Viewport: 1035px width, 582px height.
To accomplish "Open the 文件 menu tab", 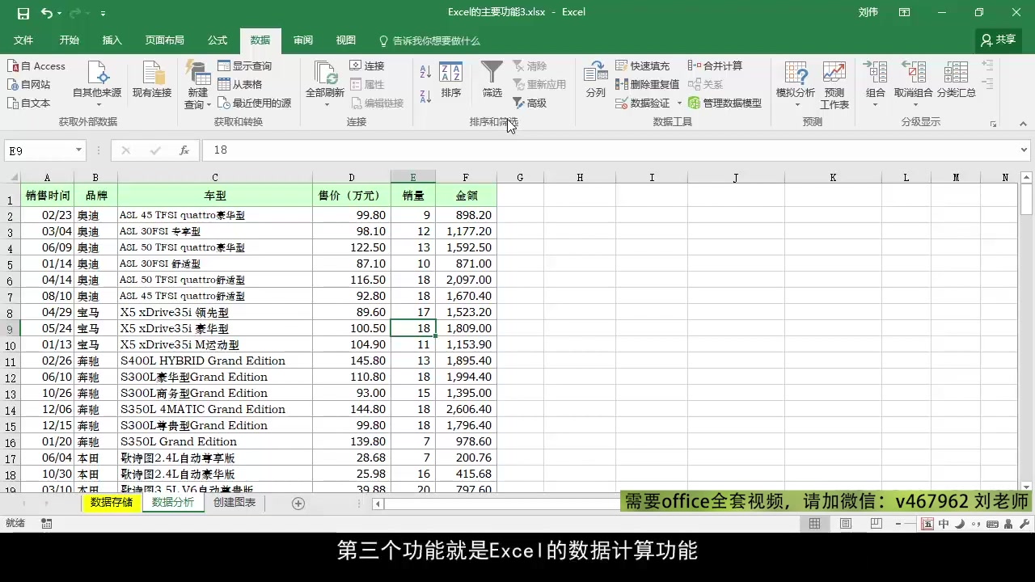I will click(x=23, y=40).
